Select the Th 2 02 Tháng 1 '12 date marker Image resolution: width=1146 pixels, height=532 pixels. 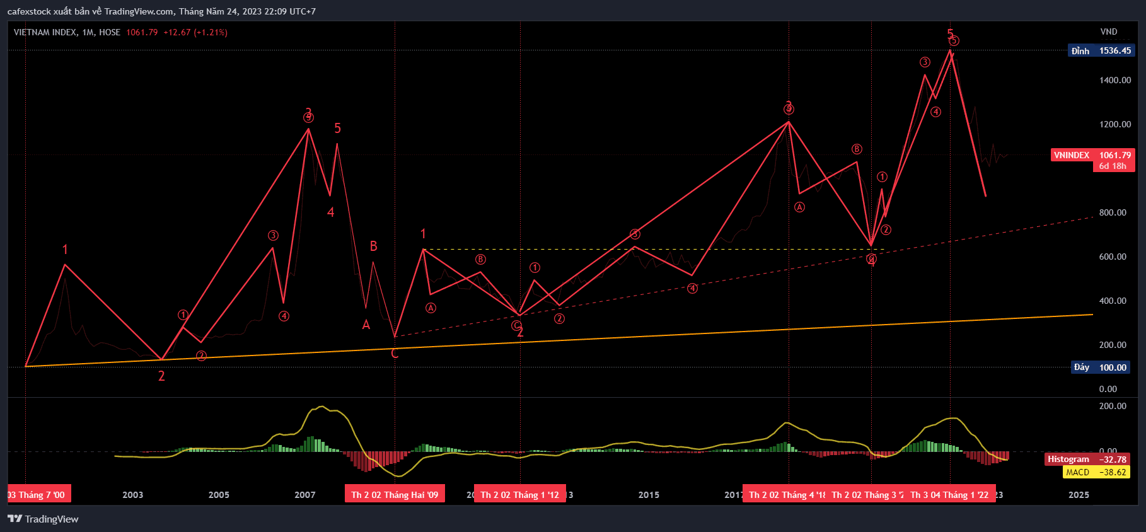click(519, 494)
